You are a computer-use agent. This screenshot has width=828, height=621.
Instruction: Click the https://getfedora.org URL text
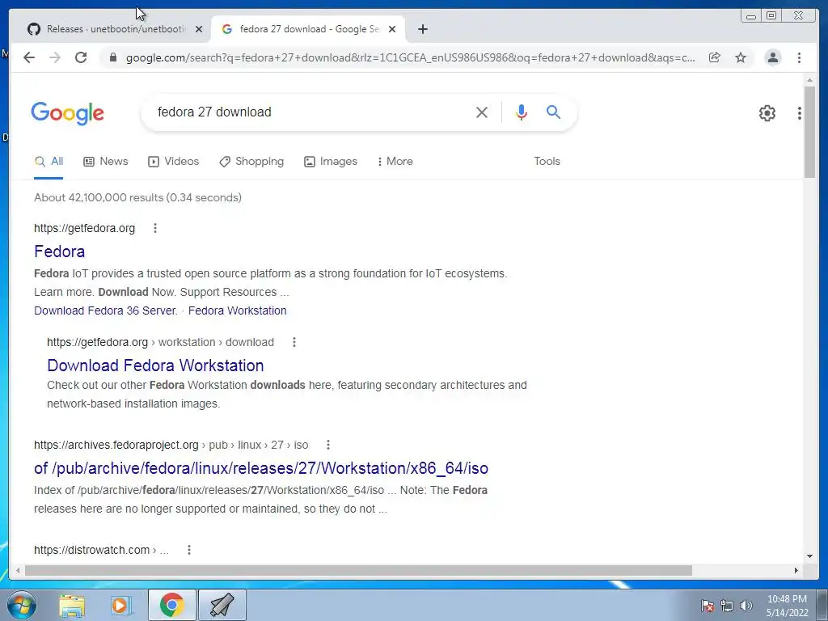point(84,228)
